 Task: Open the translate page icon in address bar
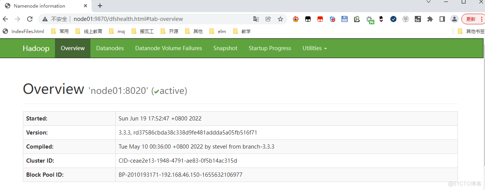[x=256, y=19]
